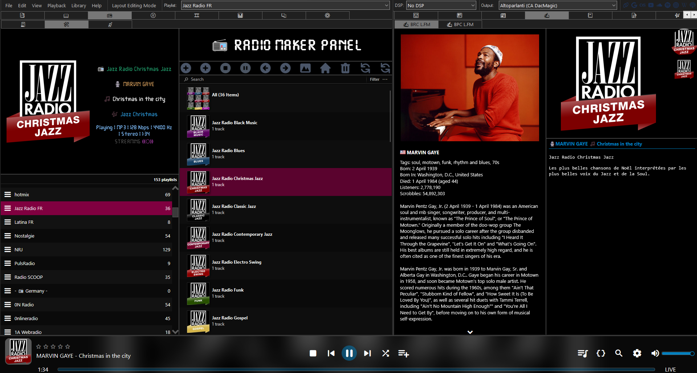Click the All (36 Items) thumbnail
697x373 pixels.
[x=198, y=98]
